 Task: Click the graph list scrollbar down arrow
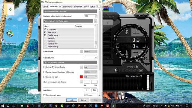tap(96, 47)
